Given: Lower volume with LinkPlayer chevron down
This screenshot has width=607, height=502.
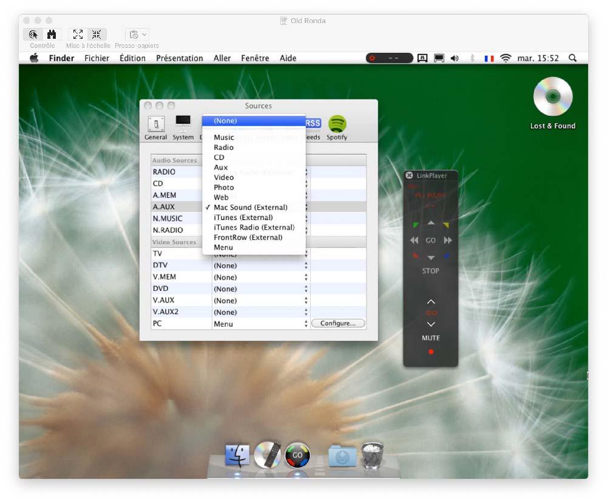Looking at the screenshot, I should tap(431, 324).
